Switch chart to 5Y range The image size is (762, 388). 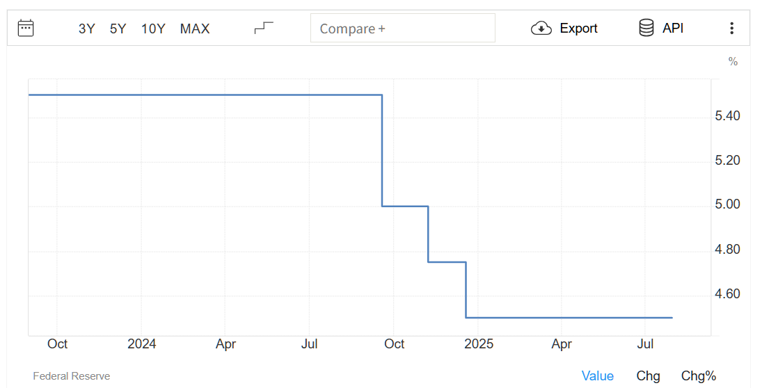point(118,29)
